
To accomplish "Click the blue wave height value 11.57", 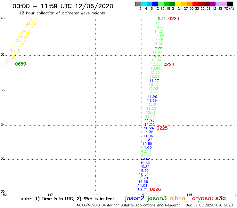I will 154,81.
